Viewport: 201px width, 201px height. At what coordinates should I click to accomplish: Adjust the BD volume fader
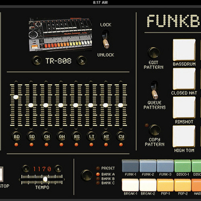click(x=16, y=97)
